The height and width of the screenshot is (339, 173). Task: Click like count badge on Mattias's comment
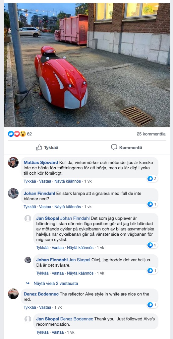point(152,179)
